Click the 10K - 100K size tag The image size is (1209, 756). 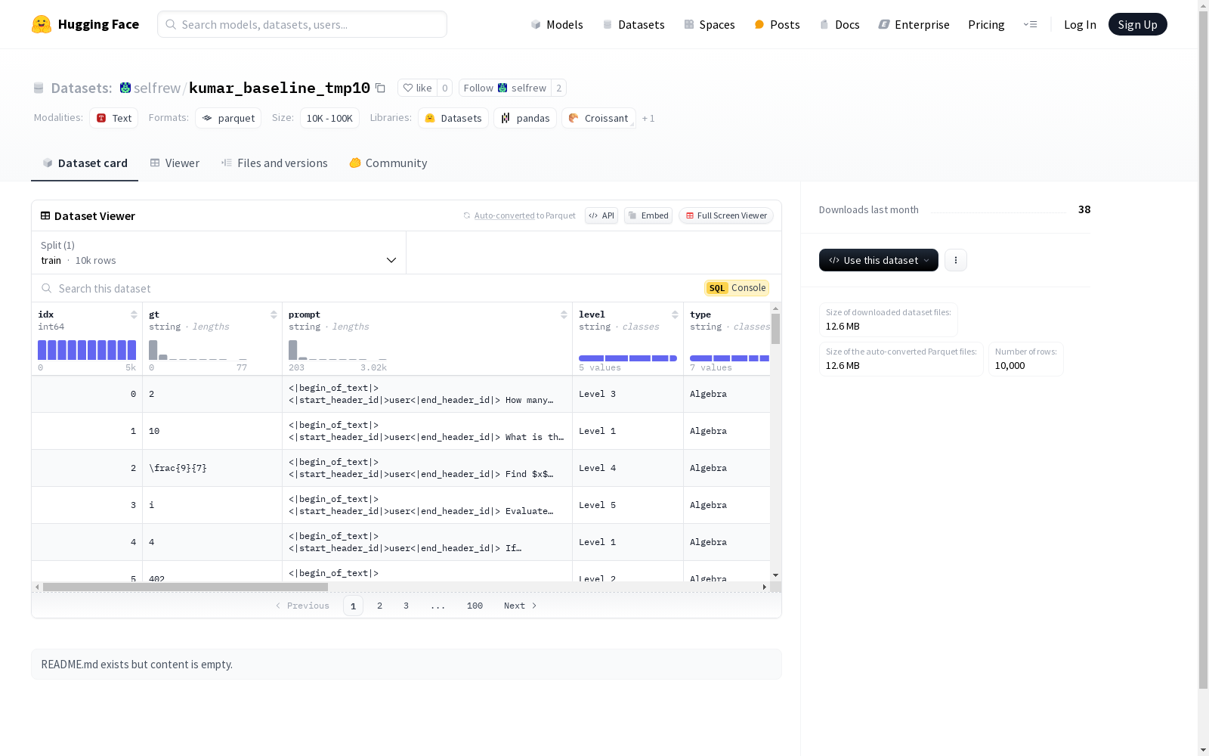coord(329,118)
